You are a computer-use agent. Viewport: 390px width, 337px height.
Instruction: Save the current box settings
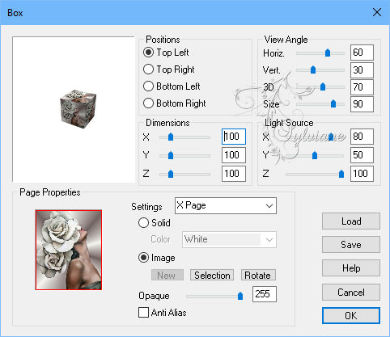tap(351, 245)
